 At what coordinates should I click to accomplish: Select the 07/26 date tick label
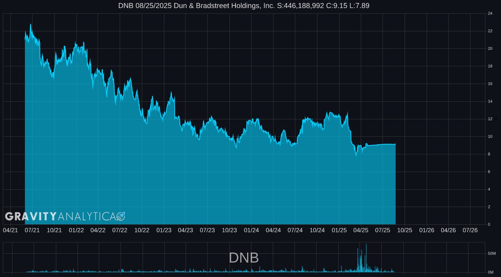[x=470, y=230]
